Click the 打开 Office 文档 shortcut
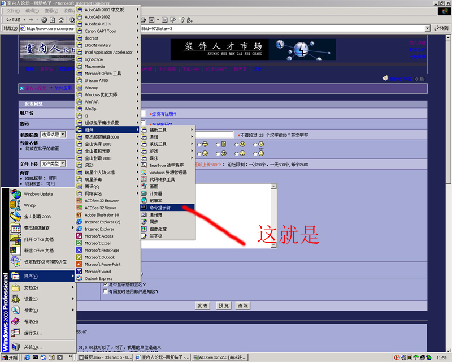452x362 pixels. point(42,239)
